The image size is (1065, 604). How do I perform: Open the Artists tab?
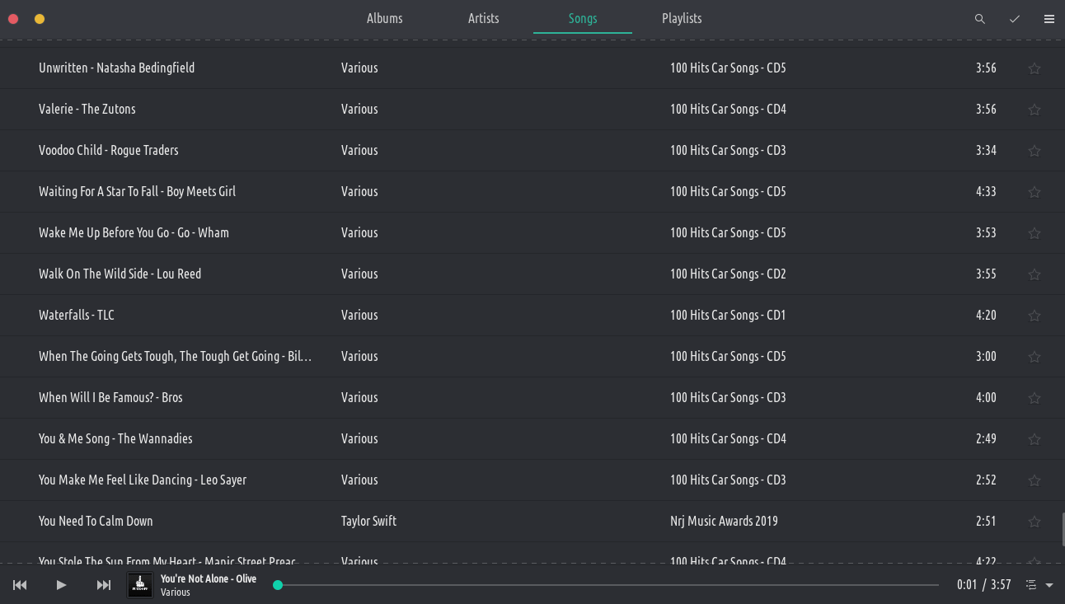coord(483,18)
